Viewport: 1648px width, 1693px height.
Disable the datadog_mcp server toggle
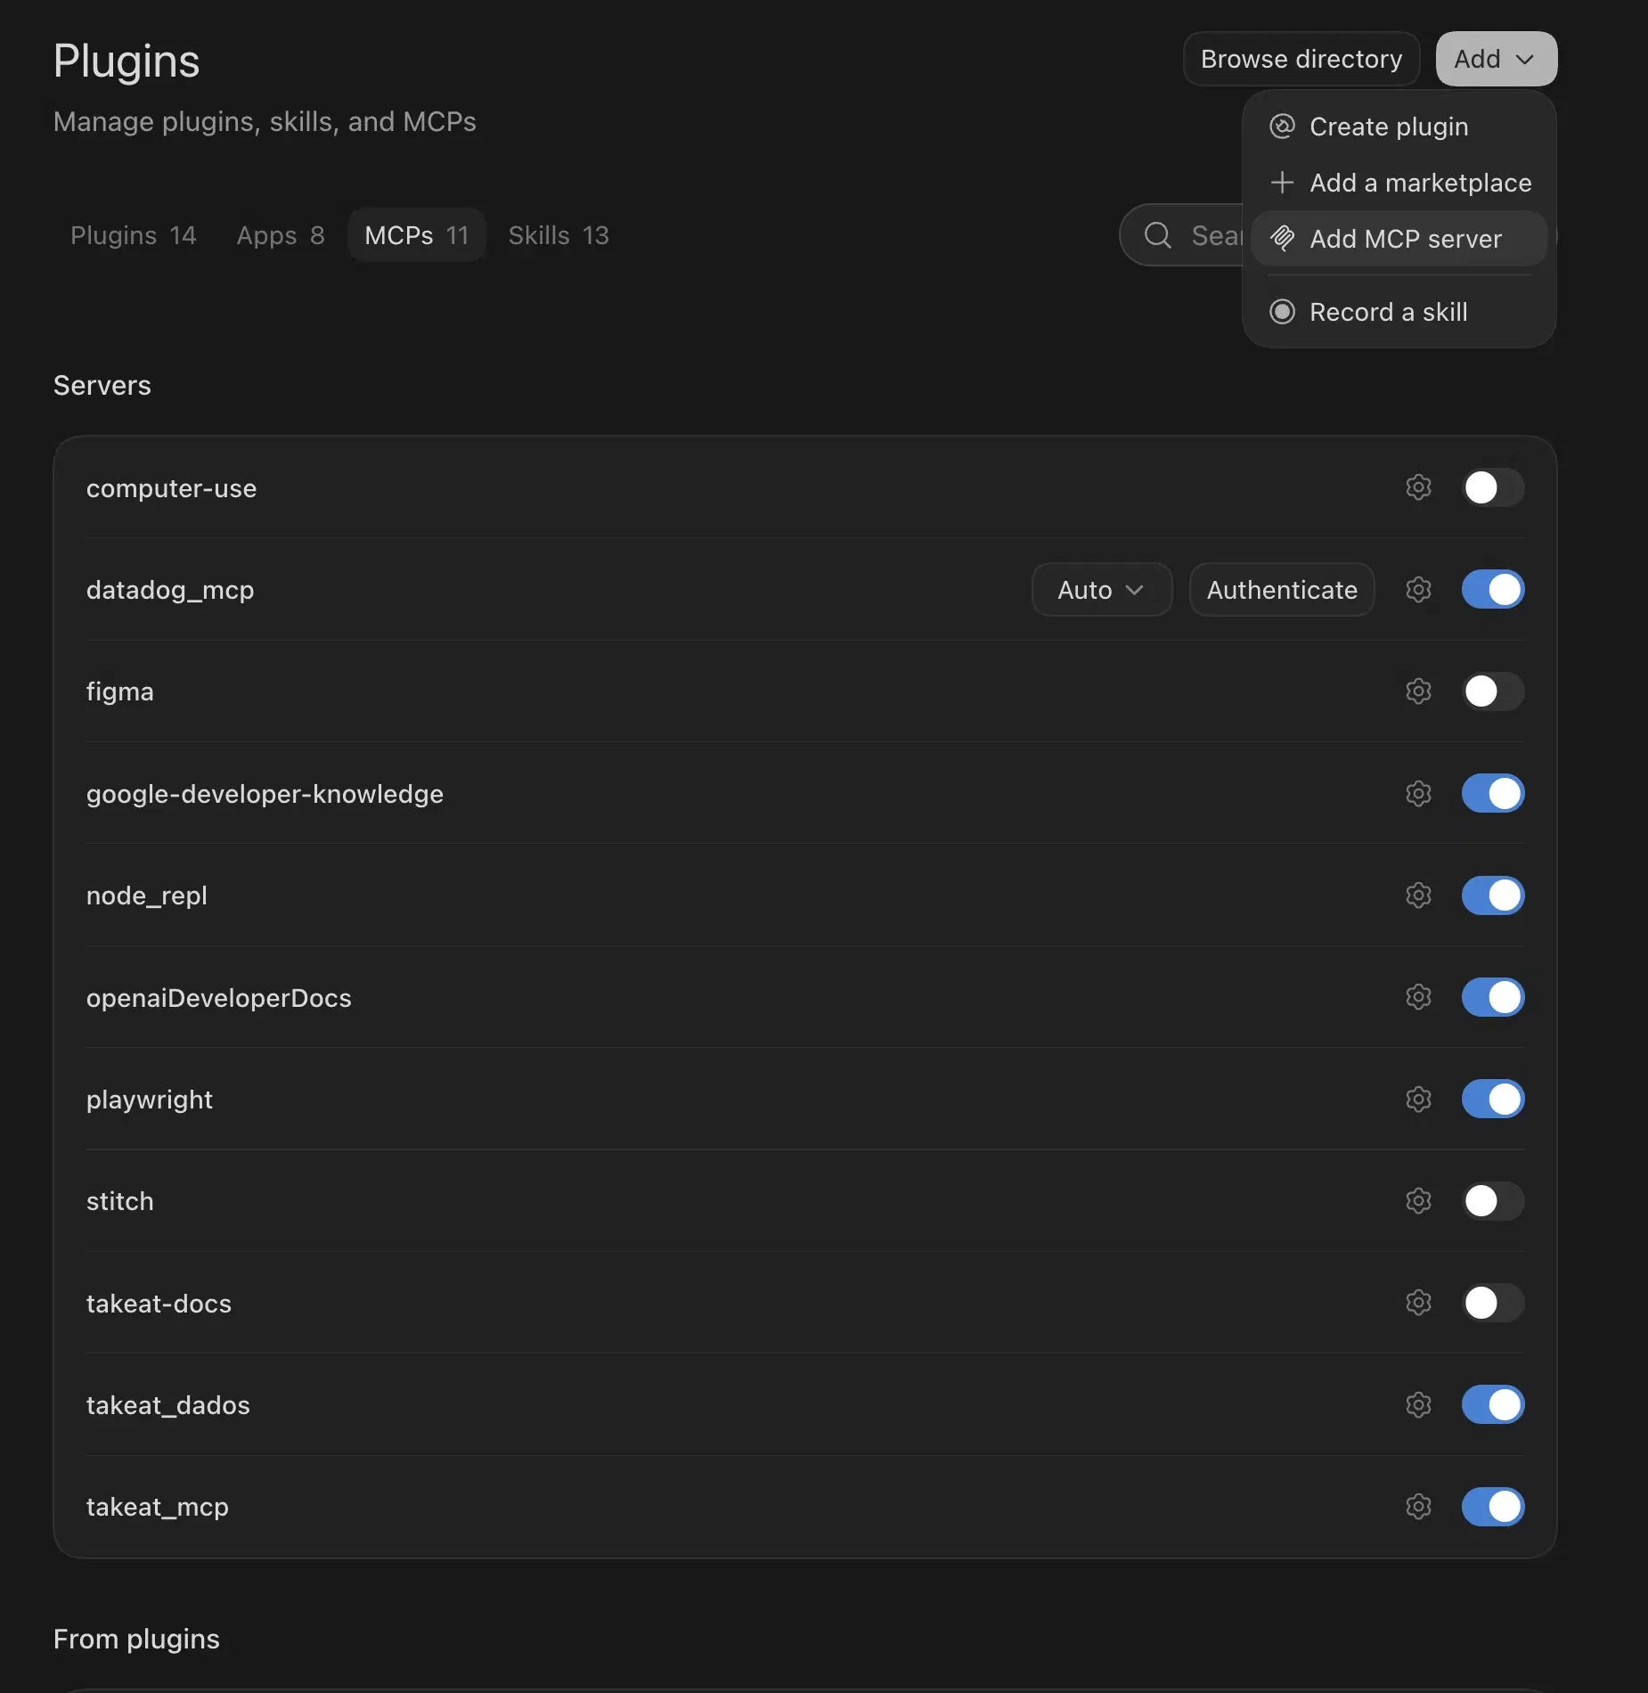click(1493, 589)
